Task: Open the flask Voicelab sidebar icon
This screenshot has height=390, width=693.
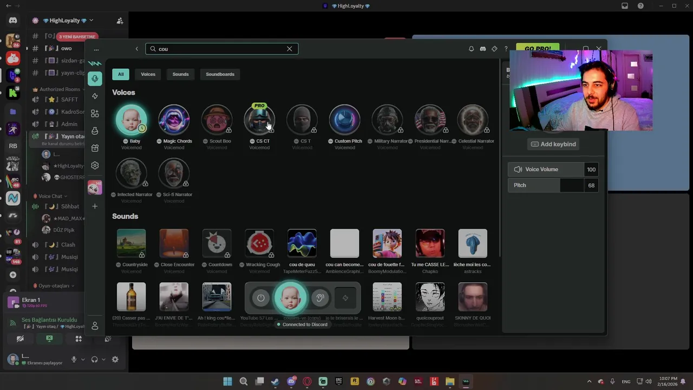Action: pos(95,131)
